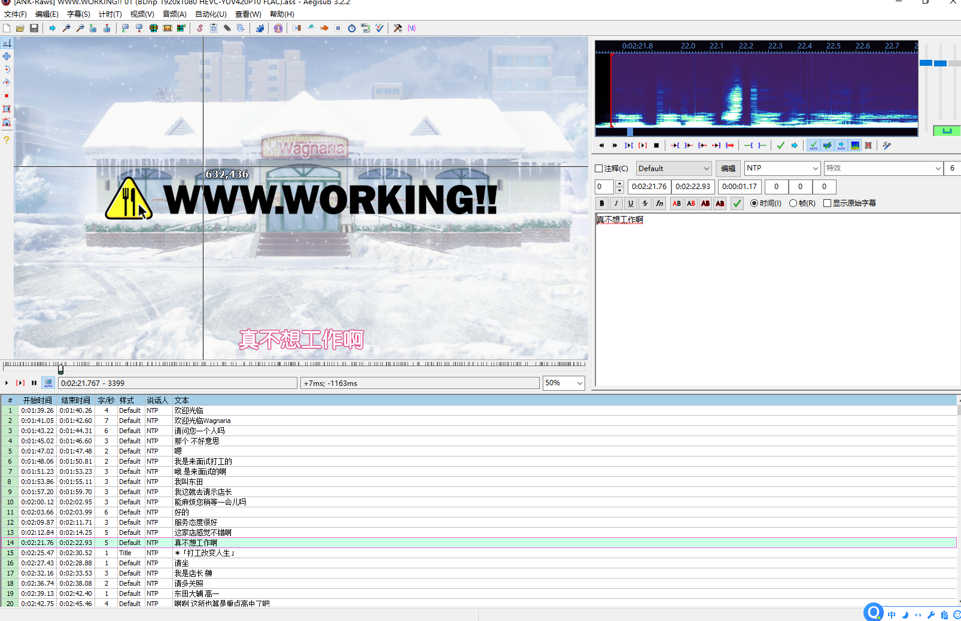Commit audio timing with green checkmark
The image size is (961, 621).
pyautogui.click(x=781, y=145)
